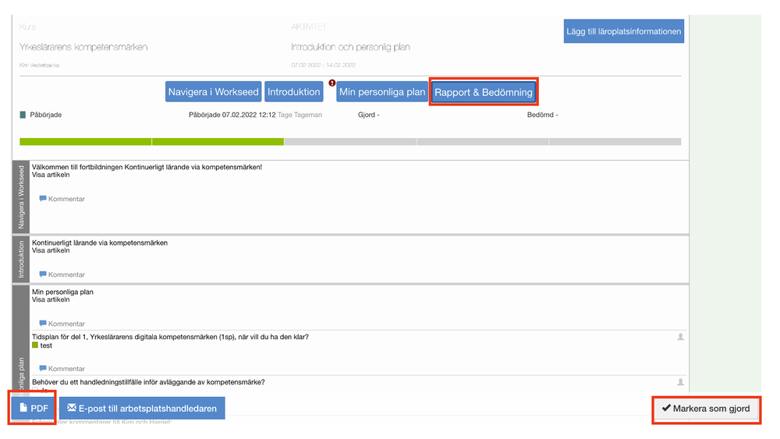The height and width of the screenshot is (439, 780).
Task: Click the green square beside the test answer
Action: point(35,345)
